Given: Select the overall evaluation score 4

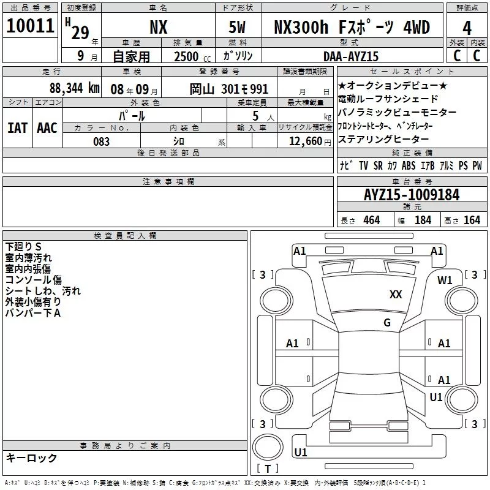Looking at the screenshot, I should [x=467, y=28].
